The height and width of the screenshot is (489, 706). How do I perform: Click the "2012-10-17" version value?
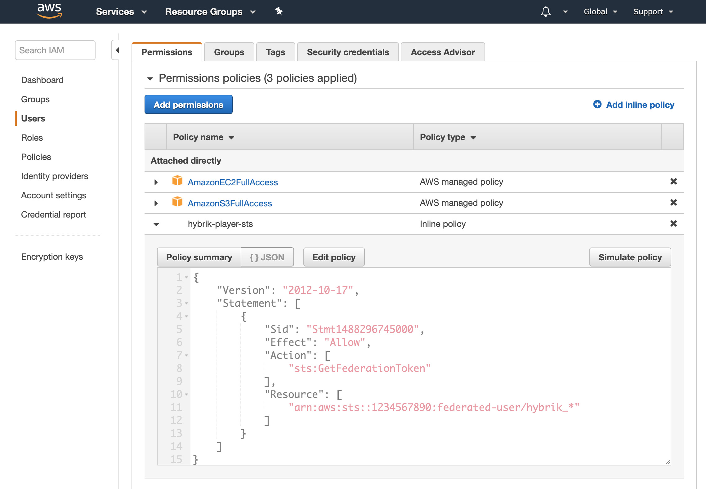[x=318, y=290]
